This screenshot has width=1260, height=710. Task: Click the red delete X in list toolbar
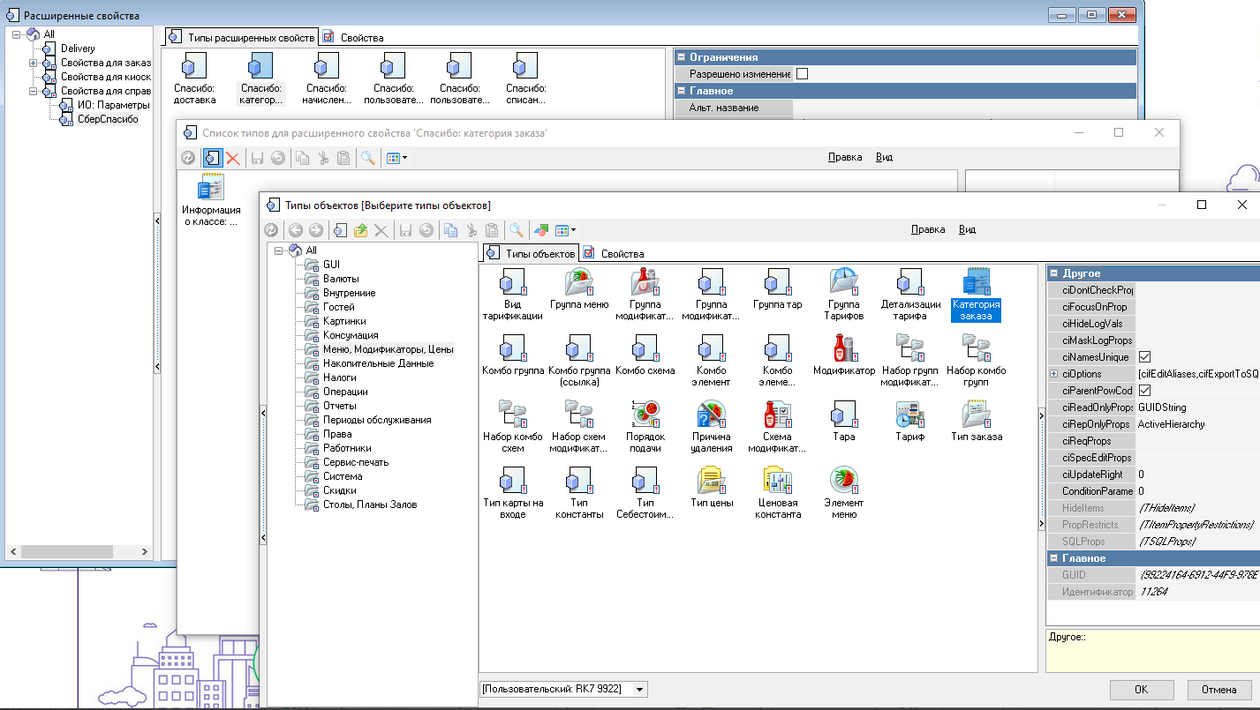[x=233, y=158]
